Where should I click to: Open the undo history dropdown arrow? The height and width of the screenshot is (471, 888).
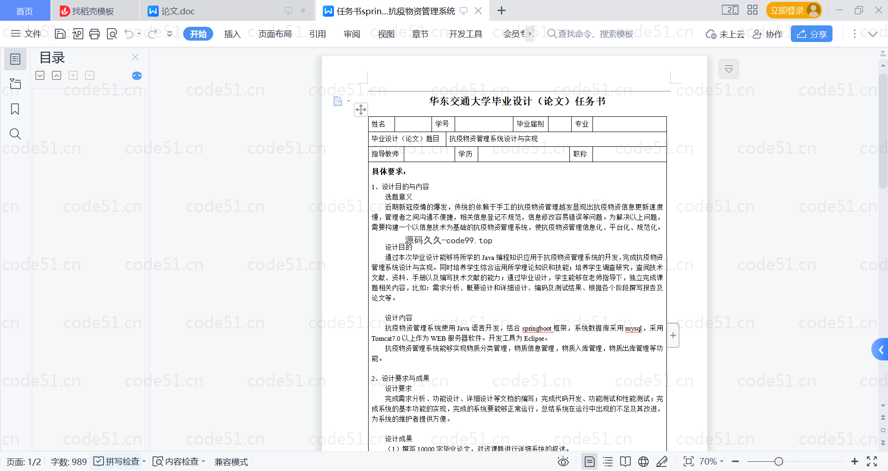(x=139, y=34)
